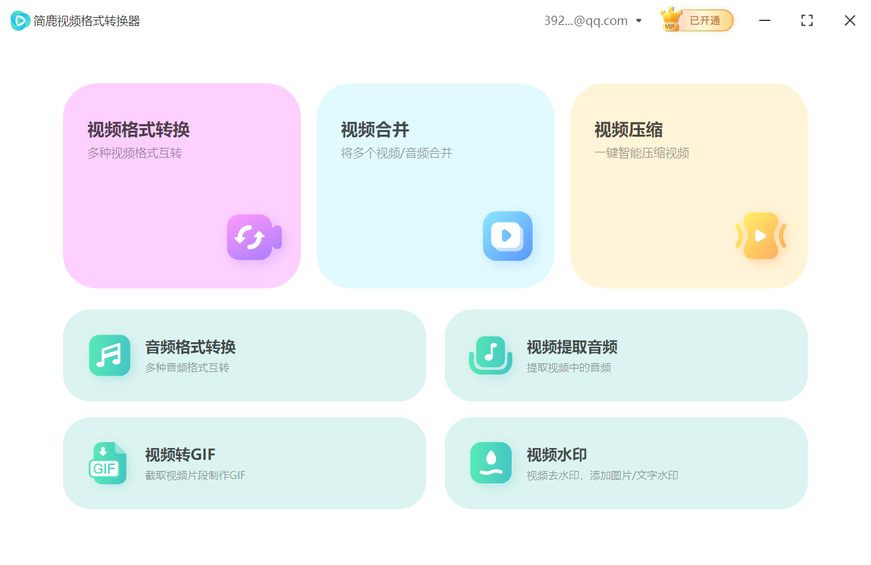Screen dimensions: 871x565
Task: Select the purple 视频格式转换 conversion arrows icon
Action: point(254,237)
